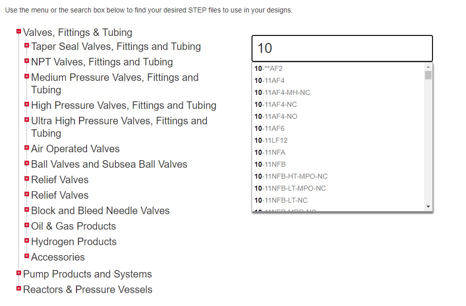The height and width of the screenshot is (306, 466).
Task: Click the search box containing 10
Action: pyautogui.click(x=342, y=48)
